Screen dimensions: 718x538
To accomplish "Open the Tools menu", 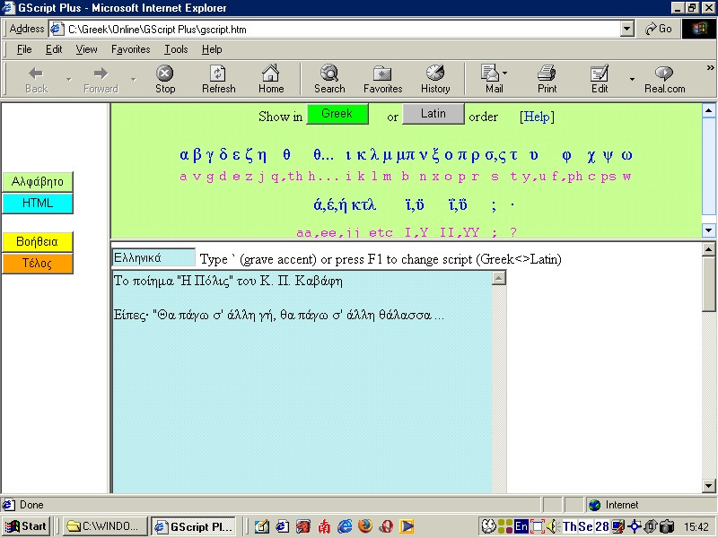I will coord(176,49).
